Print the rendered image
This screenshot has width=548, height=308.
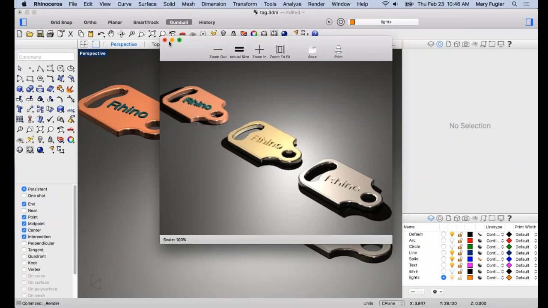click(x=339, y=52)
